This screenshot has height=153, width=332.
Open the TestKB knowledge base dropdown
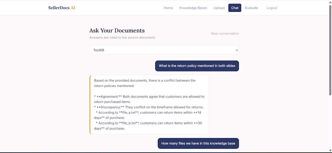pyautogui.click(x=164, y=50)
